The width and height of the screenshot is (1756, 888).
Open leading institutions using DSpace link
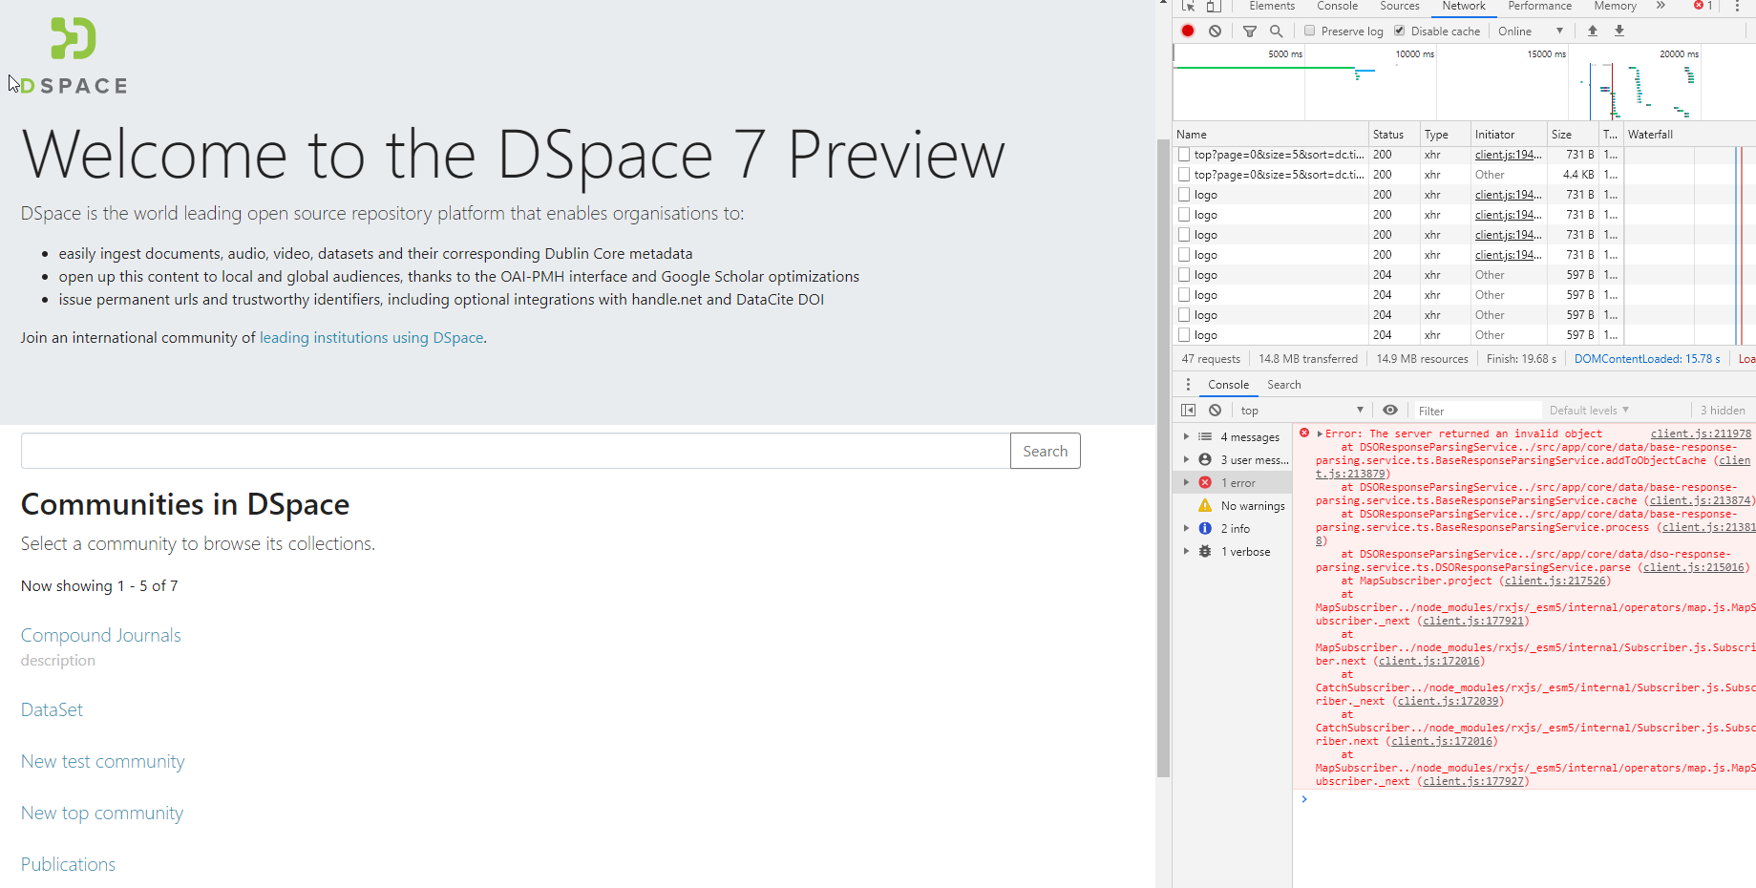coord(371,337)
